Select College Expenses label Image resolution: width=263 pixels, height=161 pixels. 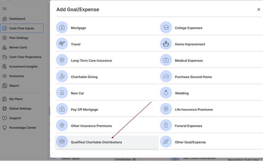pyautogui.click(x=189, y=28)
